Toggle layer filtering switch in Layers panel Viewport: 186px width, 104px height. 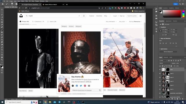(x=180, y=60)
